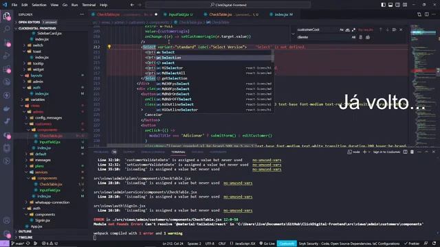Open editor more actions ellipsis
This screenshot has height=247, width=440.
(434, 14)
